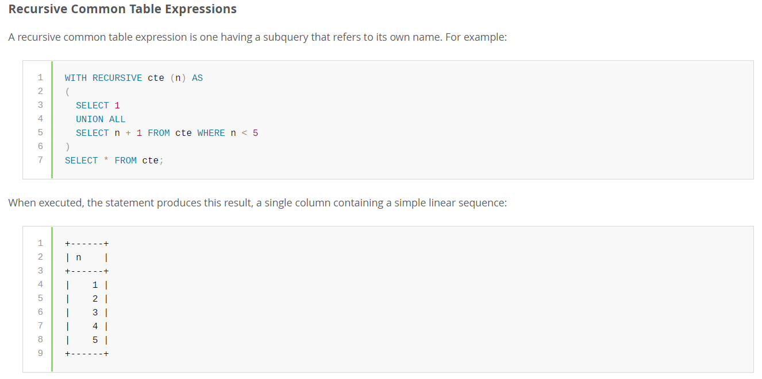The image size is (762, 379).
Task: Click line number 9 in result block
Action: [x=40, y=353]
